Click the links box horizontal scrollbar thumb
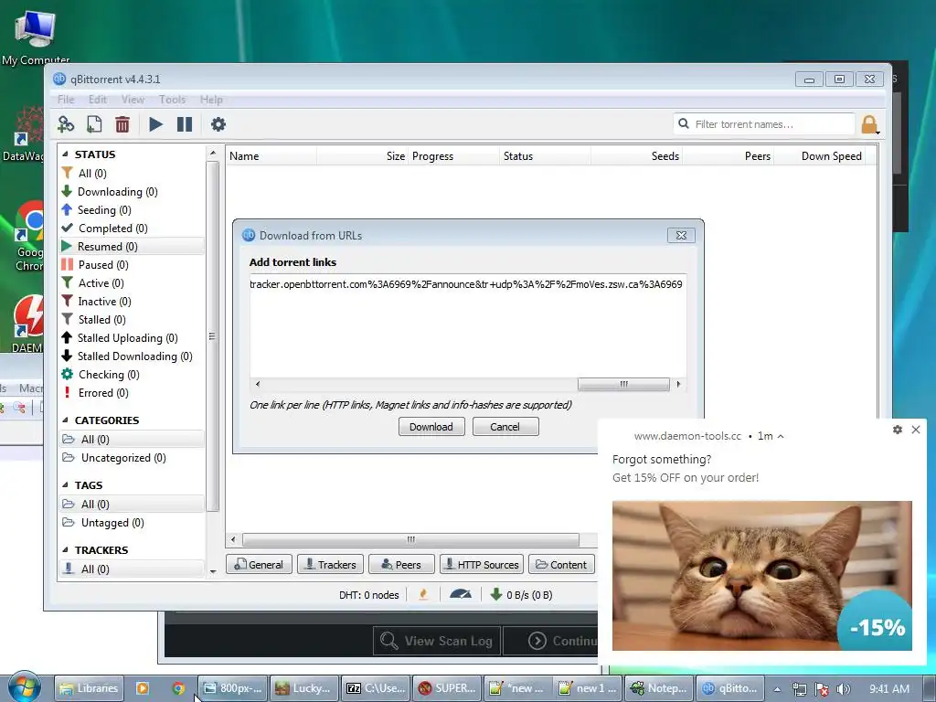This screenshot has width=936, height=702. (623, 384)
